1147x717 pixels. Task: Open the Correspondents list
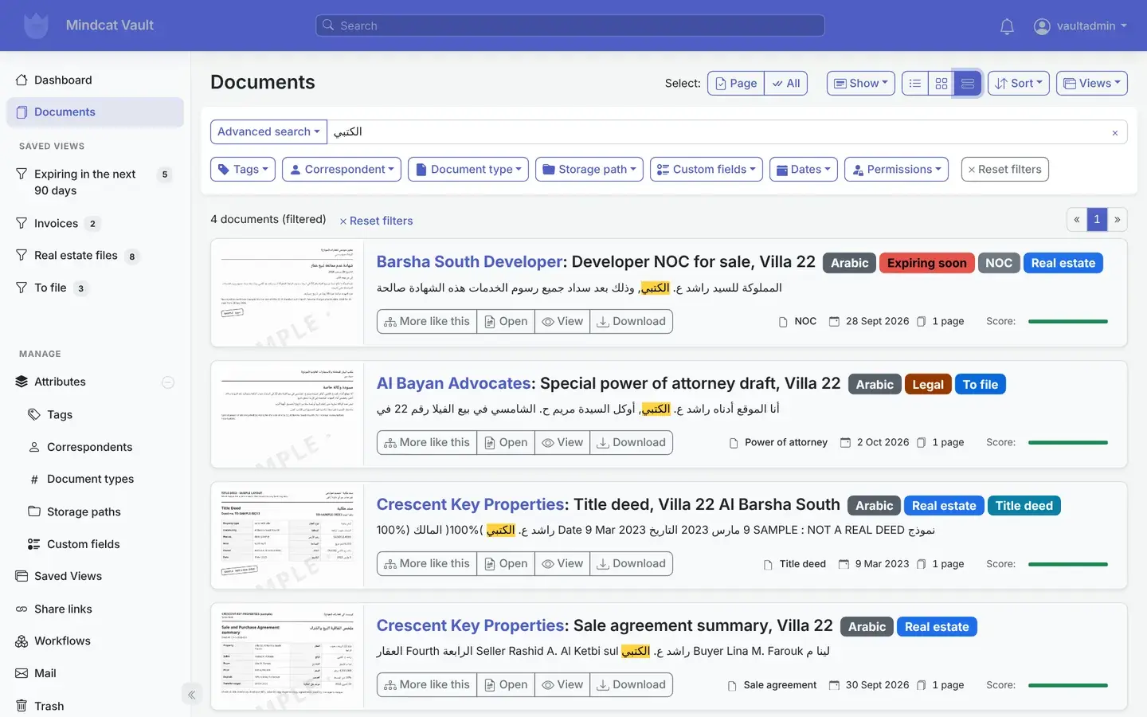click(x=89, y=447)
